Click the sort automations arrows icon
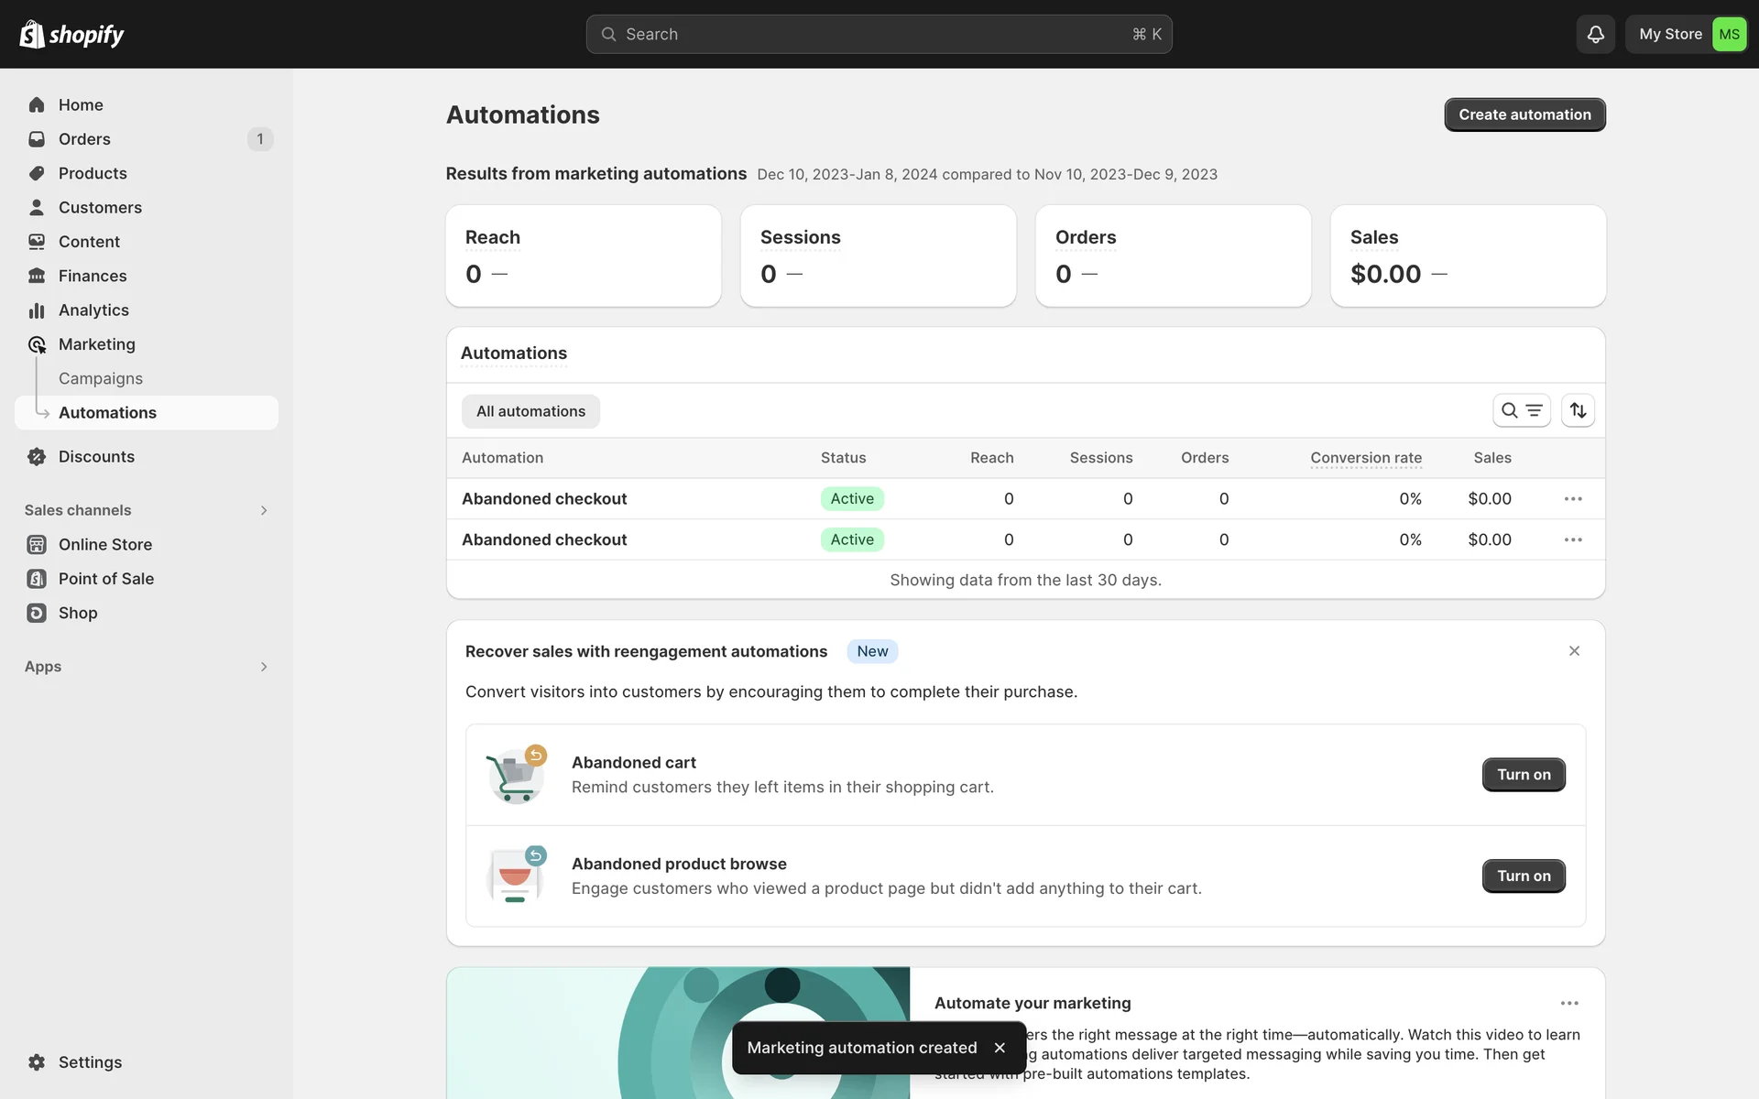This screenshot has height=1099, width=1759. [1578, 410]
